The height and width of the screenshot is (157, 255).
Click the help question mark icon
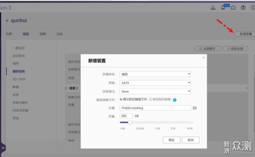click(243, 7)
